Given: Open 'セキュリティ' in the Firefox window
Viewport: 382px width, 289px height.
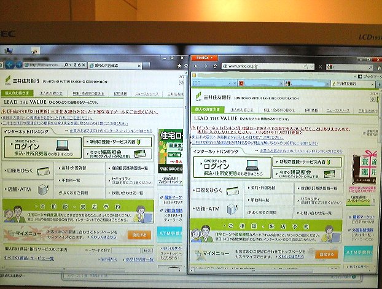Looking at the screenshot, I should pyautogui.click(x=319, y=201).
